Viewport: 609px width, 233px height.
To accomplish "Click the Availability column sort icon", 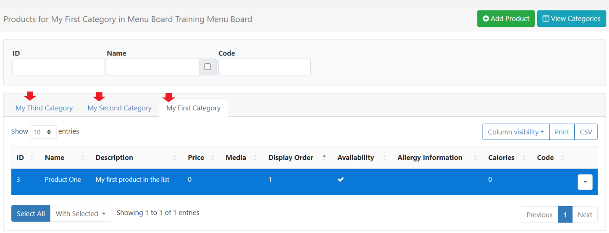I will coord(384,158).
